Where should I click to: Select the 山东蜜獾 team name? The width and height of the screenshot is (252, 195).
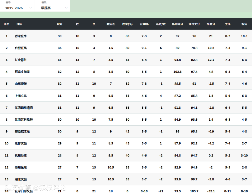coord(21,84)
